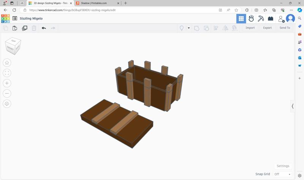Open the design list menu icon
Image resolution: width=304 pixels, height=180 pixels.
[x=15, y=19]
